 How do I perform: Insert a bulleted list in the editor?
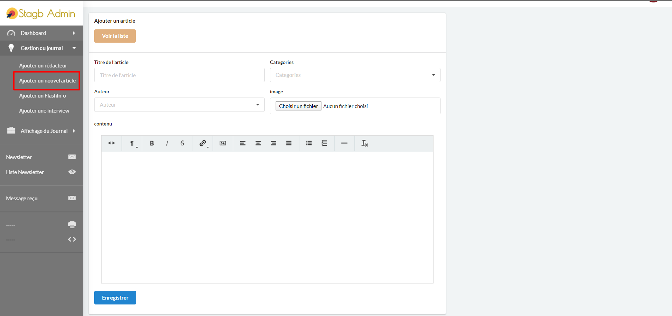[x=309, y=143]
